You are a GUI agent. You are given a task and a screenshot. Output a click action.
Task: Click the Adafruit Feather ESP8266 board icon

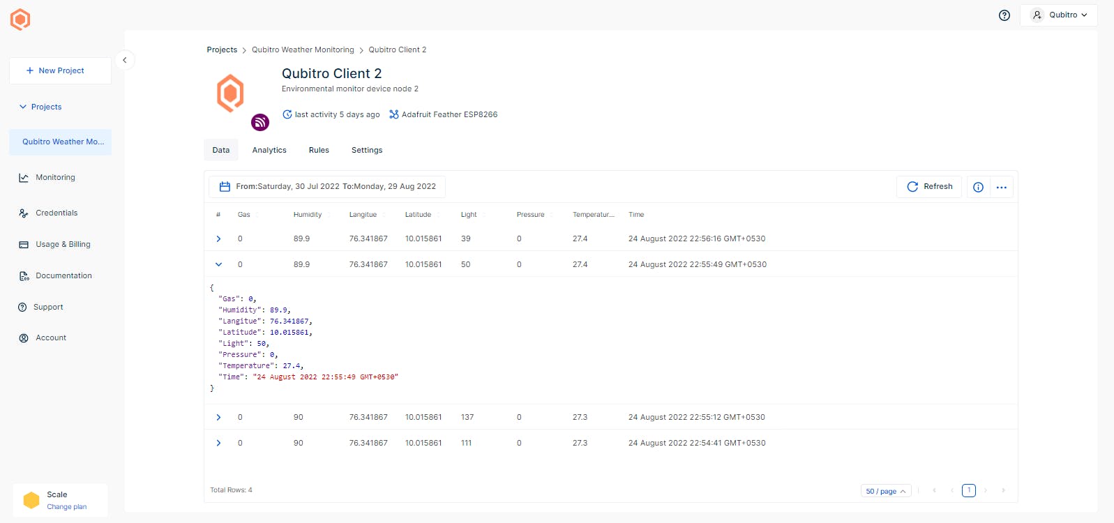coord(394,114)
